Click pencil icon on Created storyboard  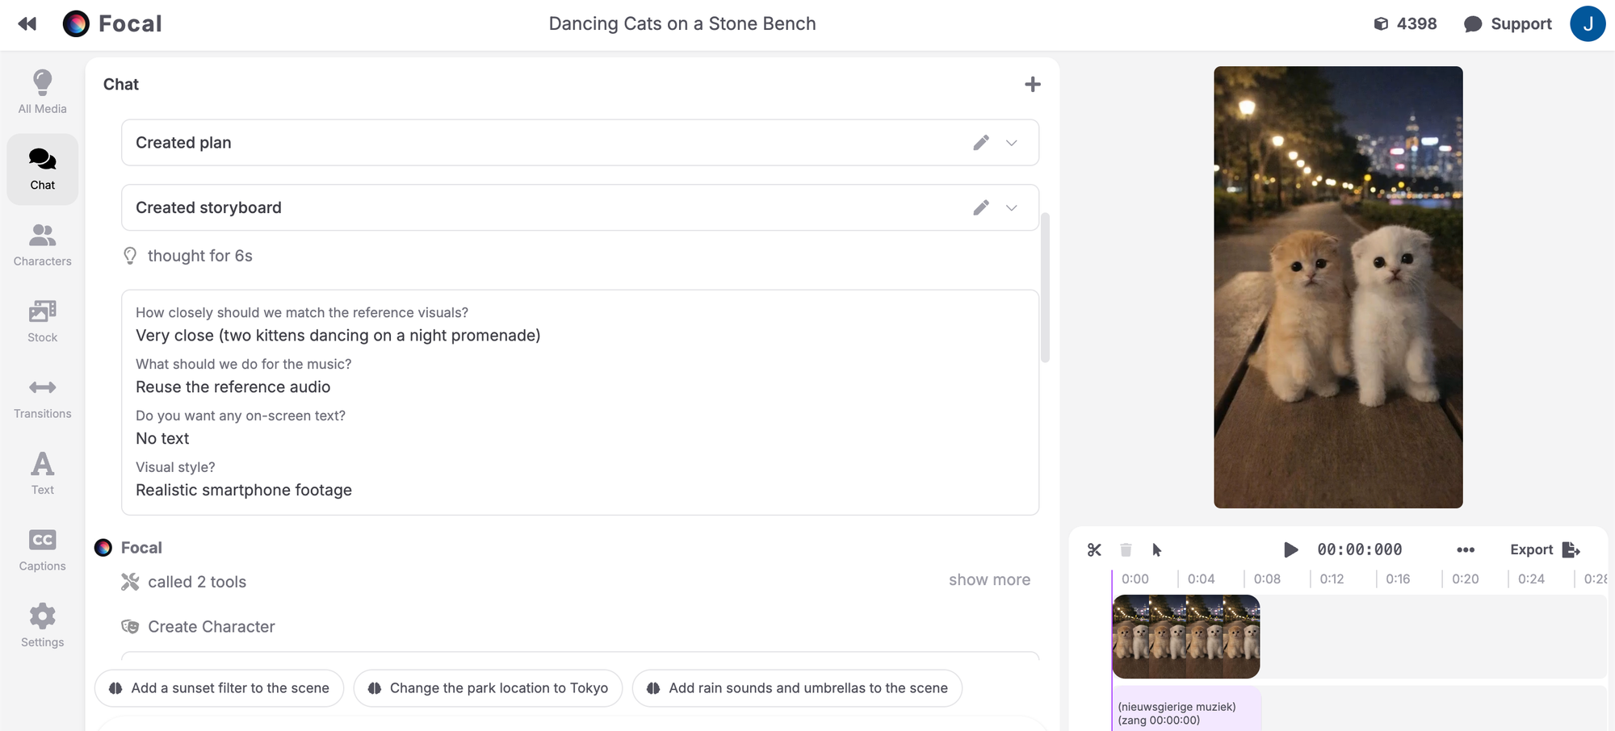coord(981,208)
